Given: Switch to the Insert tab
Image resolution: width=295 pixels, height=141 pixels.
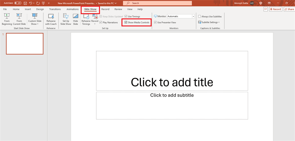Looking at the screenshot, I should point(28,9).
